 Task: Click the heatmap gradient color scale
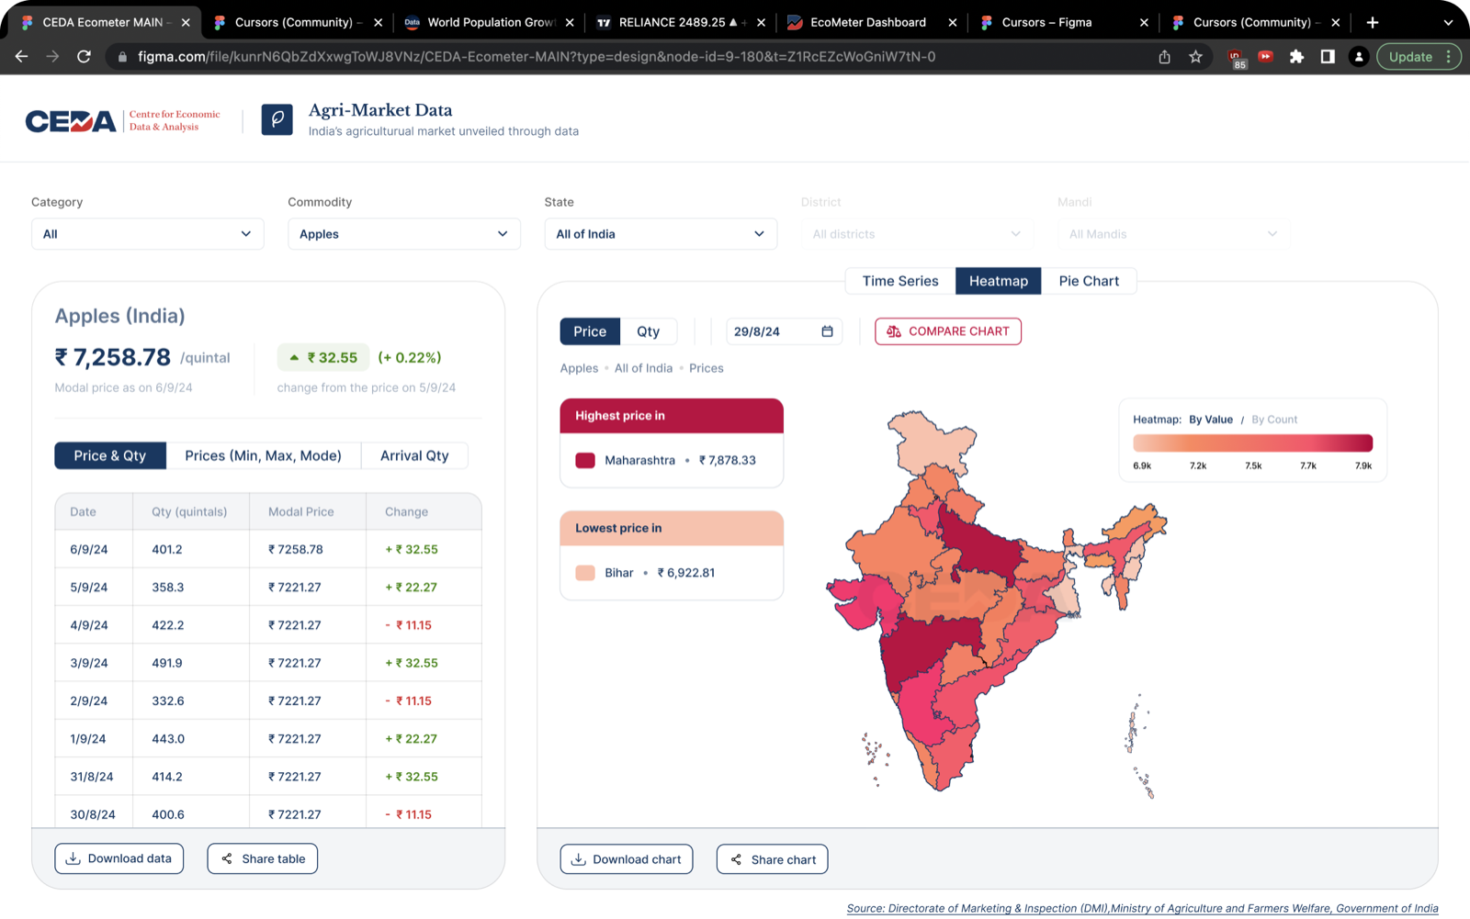(1252, 443)
